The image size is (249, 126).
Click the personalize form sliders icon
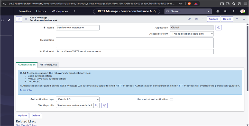196,19
